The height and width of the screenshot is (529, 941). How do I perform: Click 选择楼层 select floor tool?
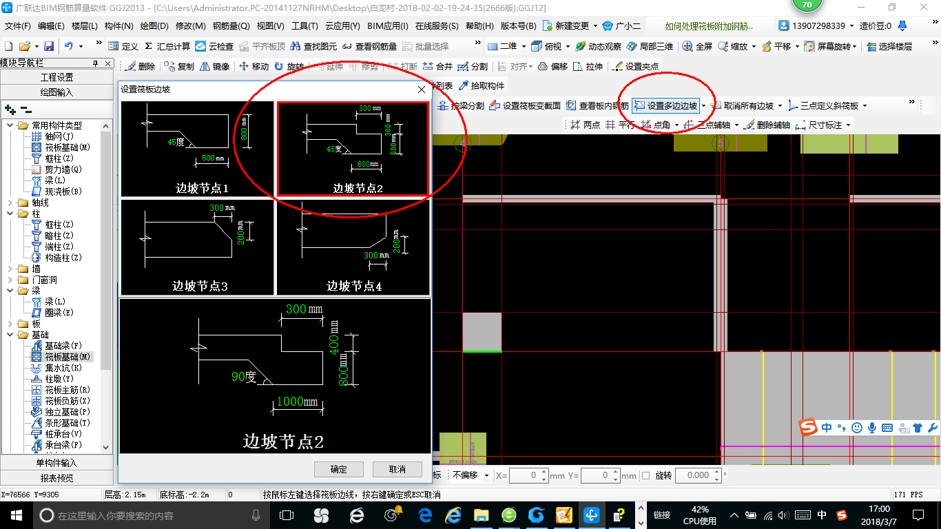889,46
